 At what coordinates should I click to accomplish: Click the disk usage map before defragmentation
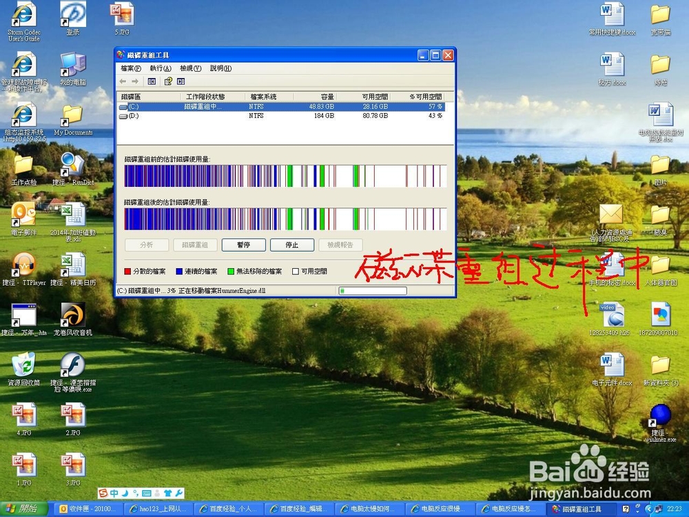(286, 176)
